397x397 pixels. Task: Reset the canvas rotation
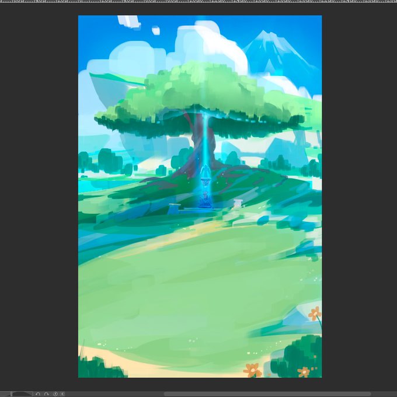click(x=55, y=394)
